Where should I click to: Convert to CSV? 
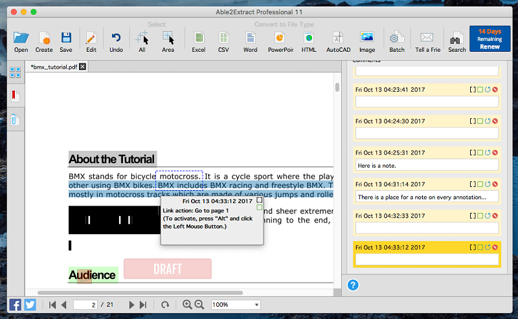point(223,42)
